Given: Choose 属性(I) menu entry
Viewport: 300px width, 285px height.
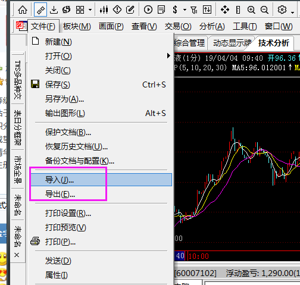Looking at the screenshot, I should (x=101, y=275).
